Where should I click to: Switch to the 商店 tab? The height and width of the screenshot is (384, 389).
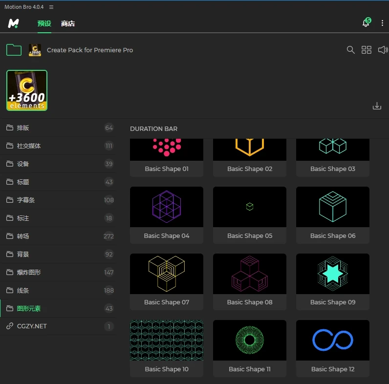pyautogui.click(x=68, y=23)
